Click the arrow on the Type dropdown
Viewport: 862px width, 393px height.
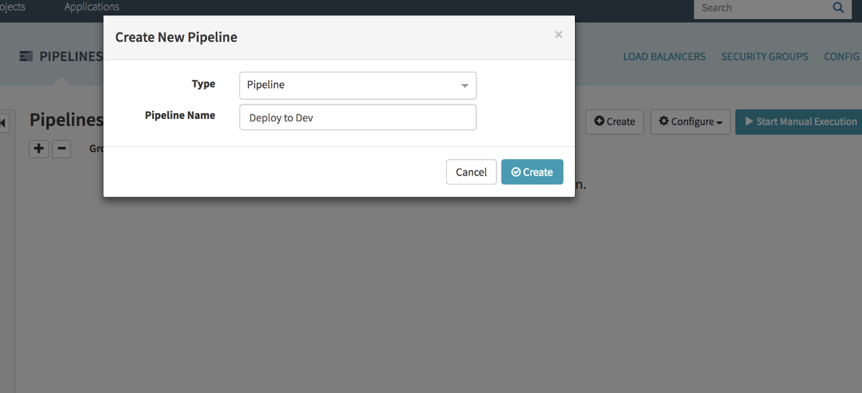point(465,86)
